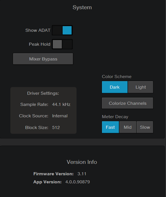This screenshot has height=197, width=166.
Task: Toggle the Show ADAT switch
Action: [x=62, y=30]
